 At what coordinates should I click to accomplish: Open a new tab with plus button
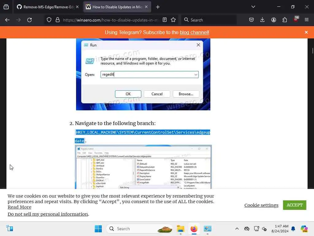[x=158, y=7]
